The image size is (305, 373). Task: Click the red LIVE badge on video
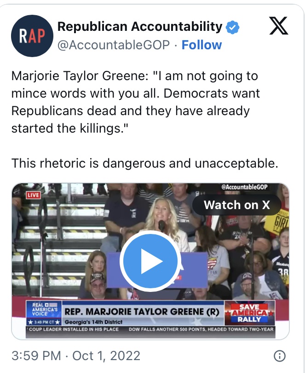coord(33,195)
